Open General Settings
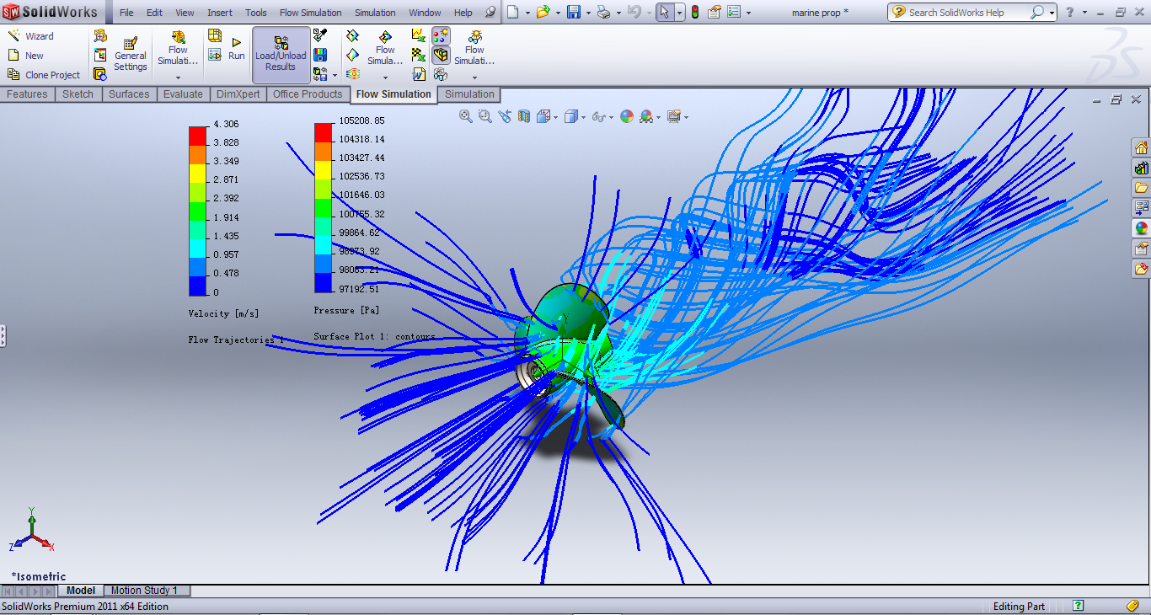 click(131, 55)
